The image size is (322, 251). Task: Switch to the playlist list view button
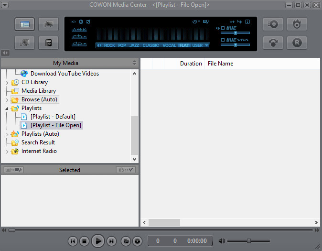(24, 24)
